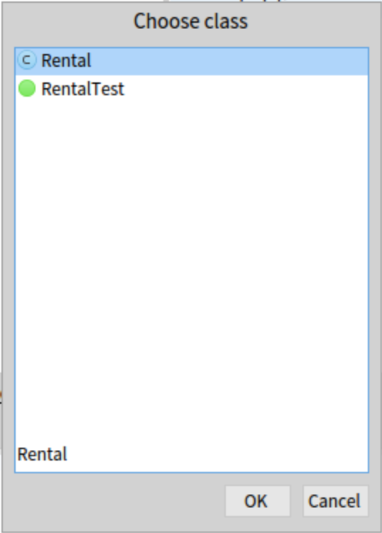382x533 pixels.
Task: Click the highlighted Rental row's blank space
Action: click(229, 61)
